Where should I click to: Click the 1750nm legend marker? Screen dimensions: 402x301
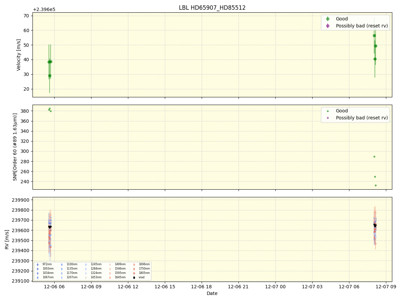[134, 269]
